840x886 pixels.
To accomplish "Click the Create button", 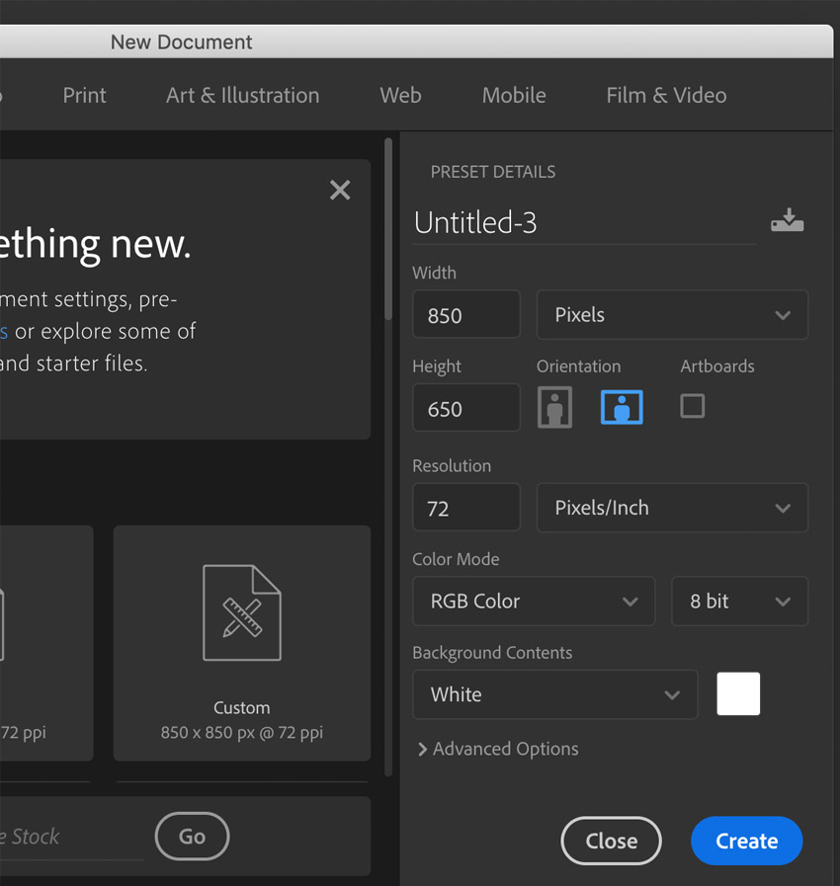I will 747,841.
